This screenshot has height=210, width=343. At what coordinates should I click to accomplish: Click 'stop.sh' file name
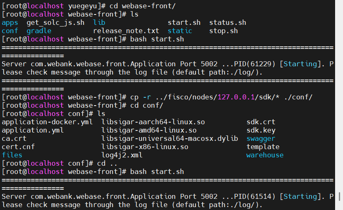pyautogui.click(x=224, y=31)
